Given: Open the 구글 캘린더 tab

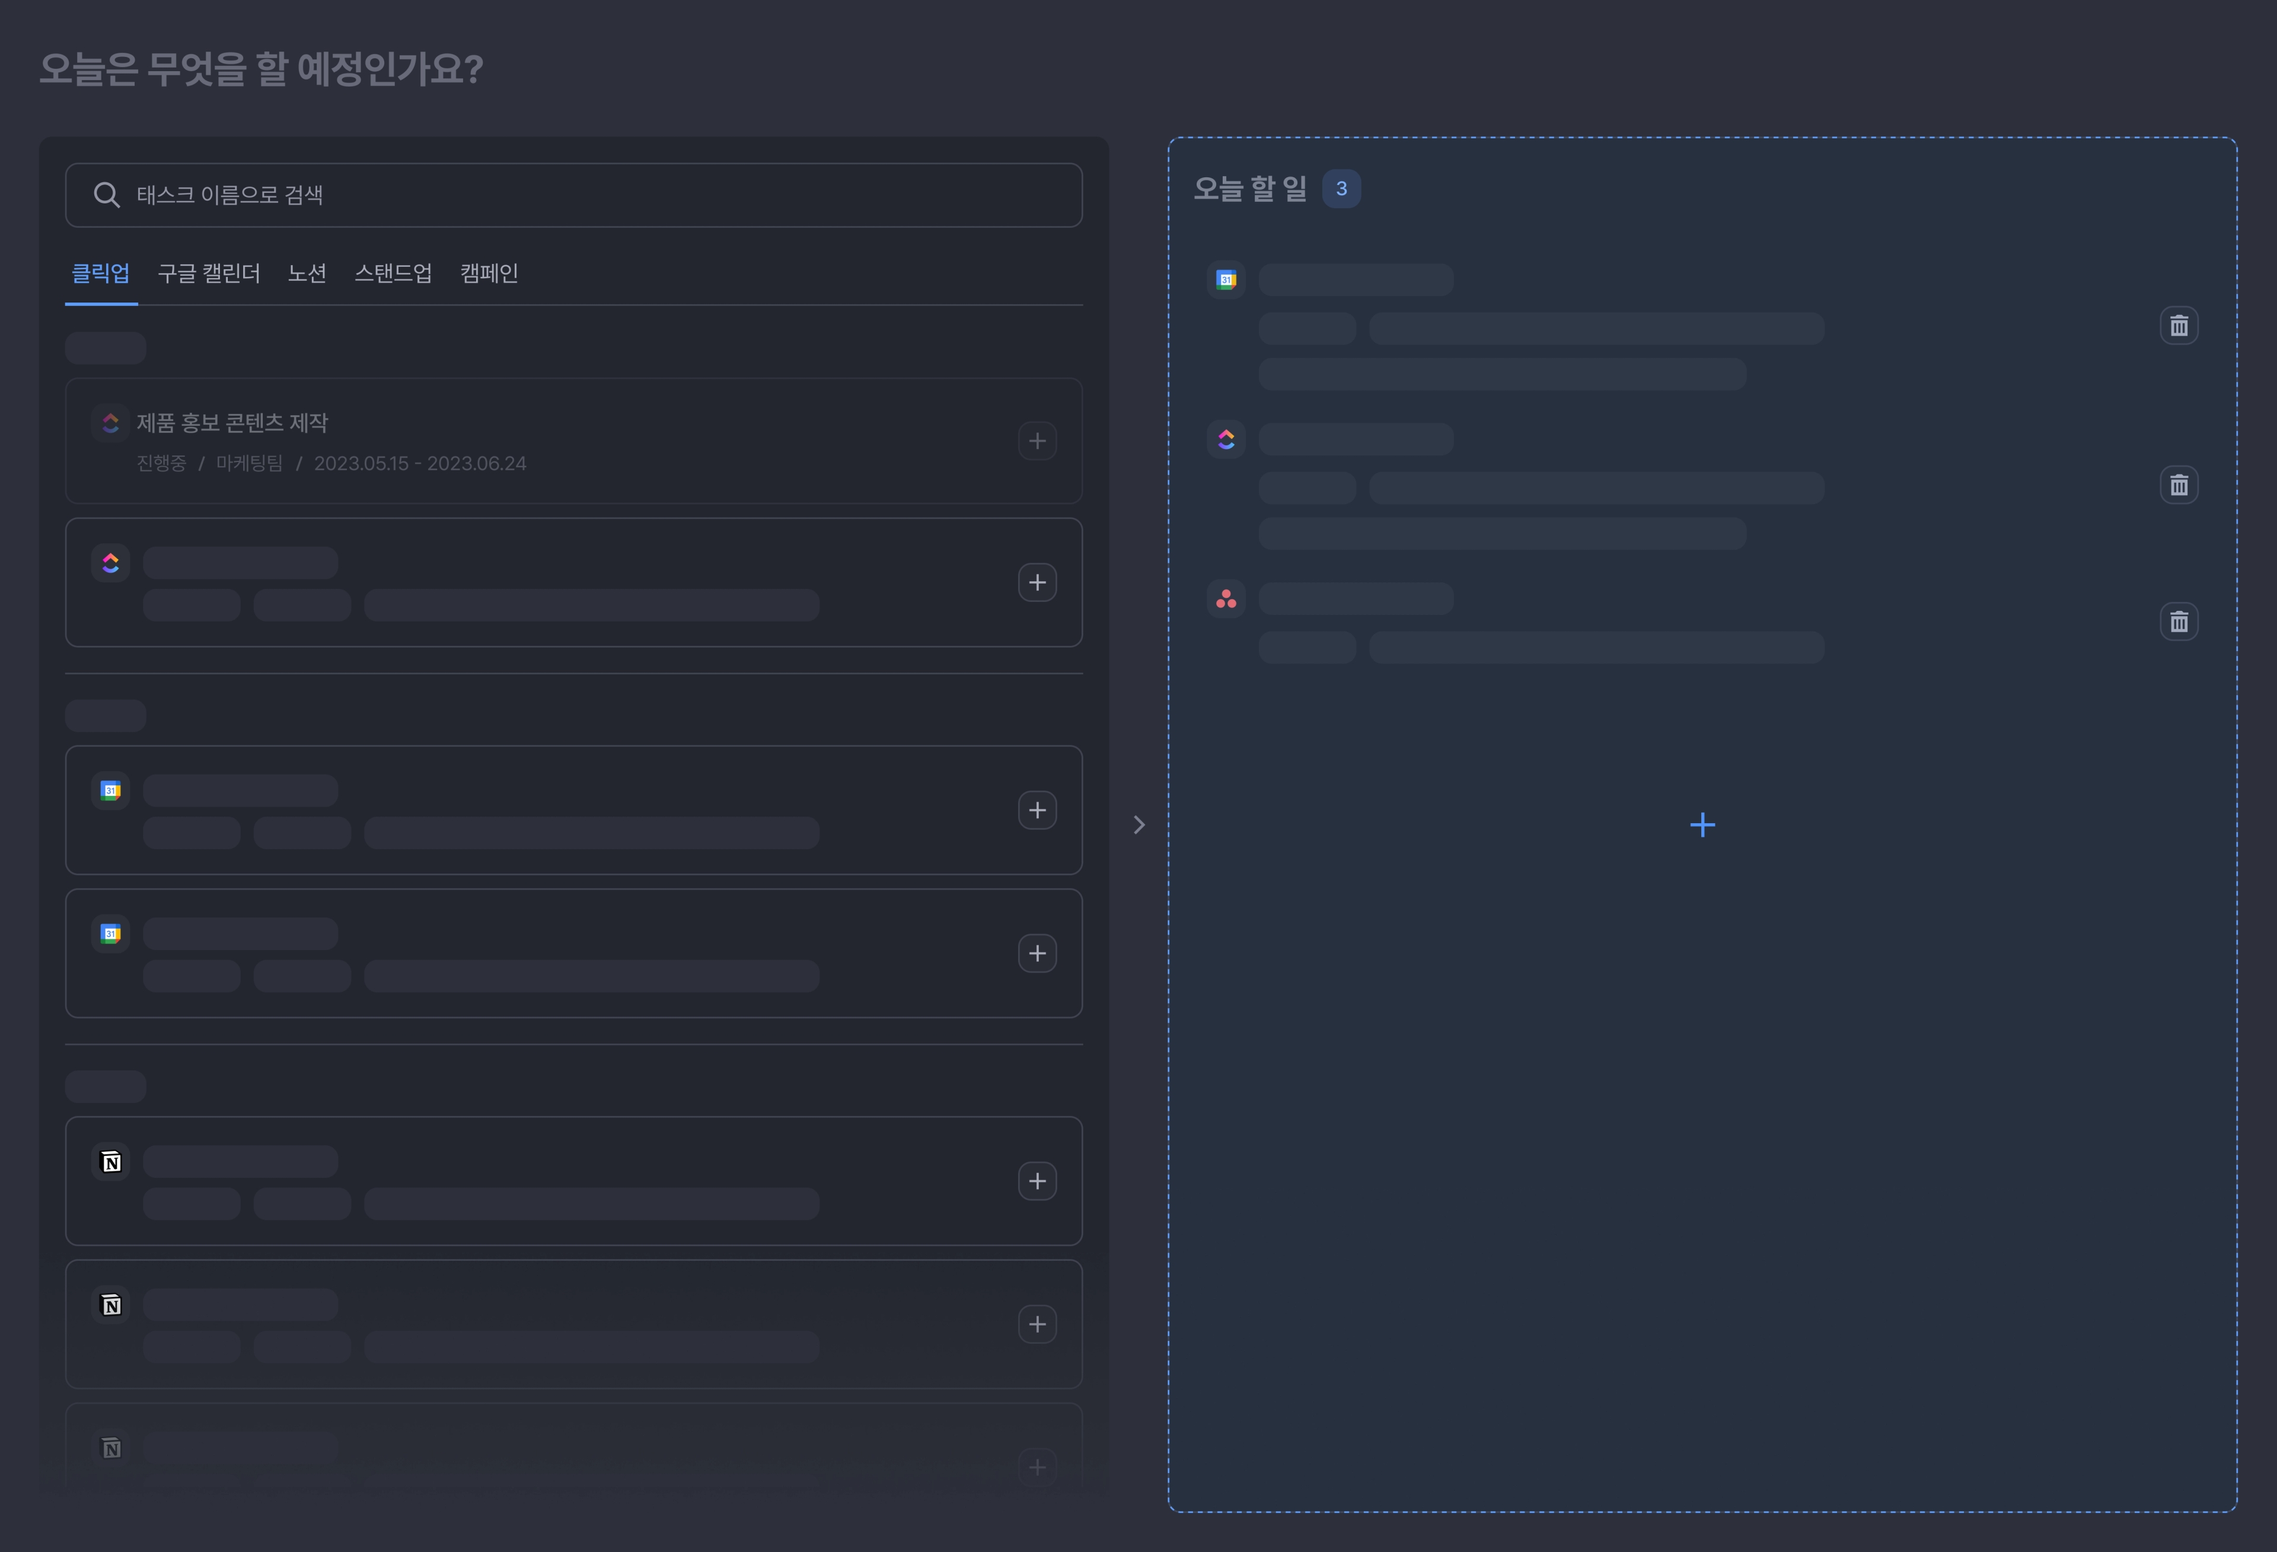Looking at the screenshot, I should point(209,273).
